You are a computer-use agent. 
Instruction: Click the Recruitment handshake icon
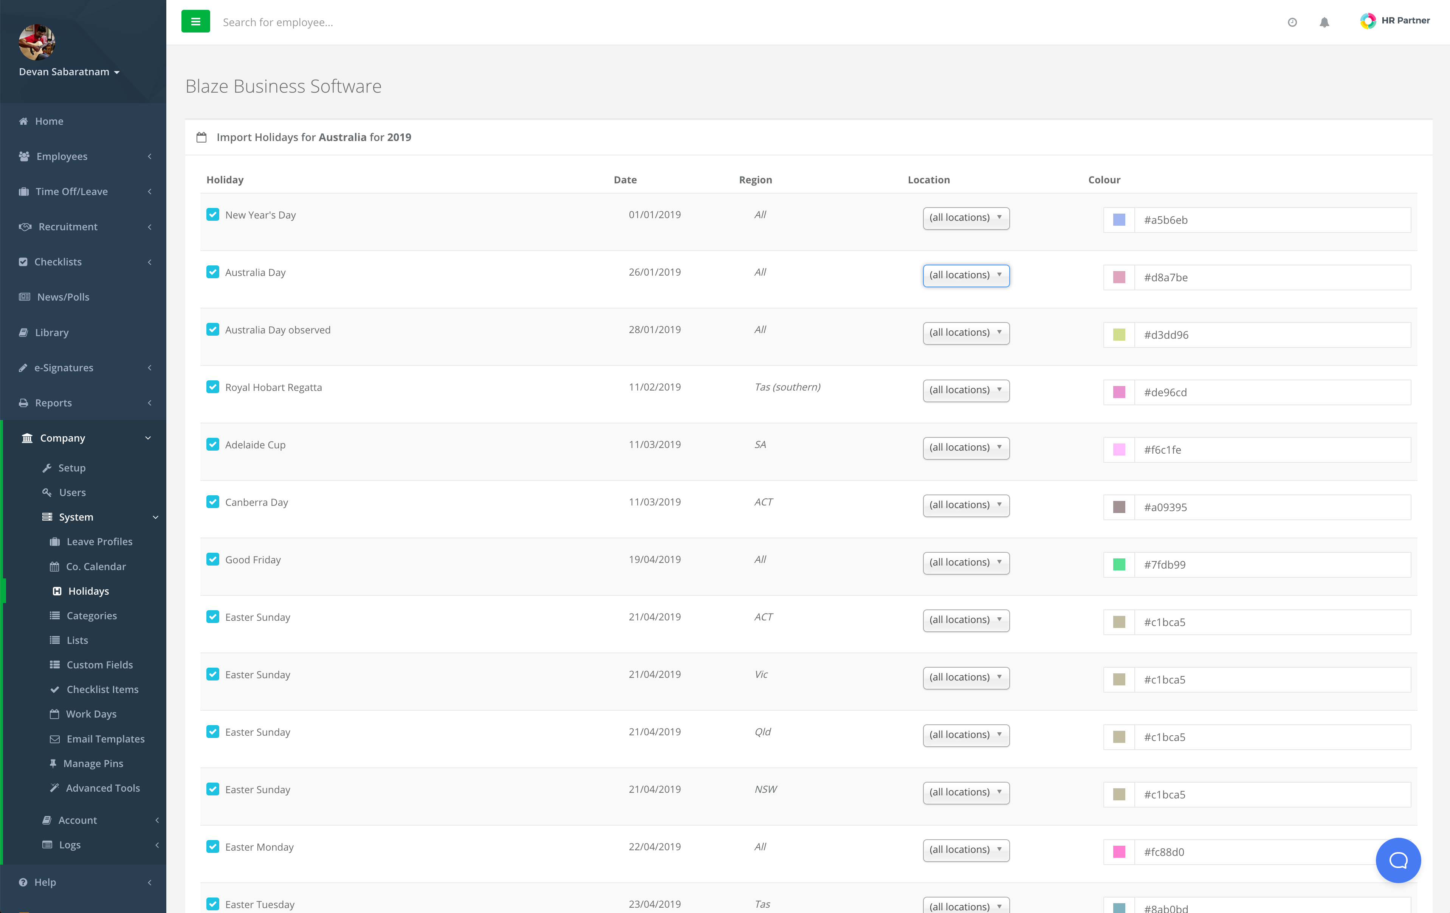coord(25,226)
